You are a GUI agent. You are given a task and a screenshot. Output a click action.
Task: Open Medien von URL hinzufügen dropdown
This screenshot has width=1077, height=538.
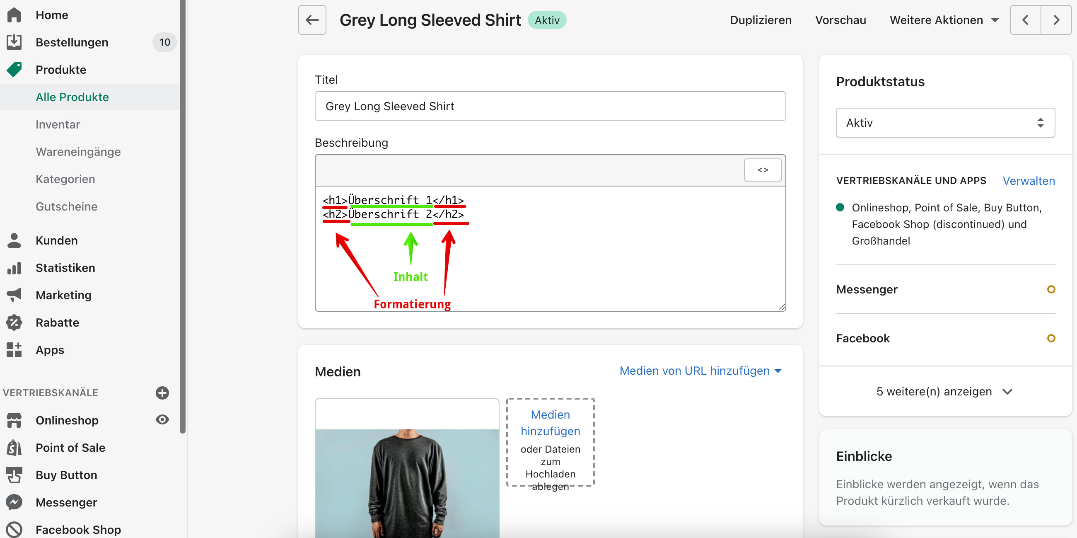pyautogui.click(x=700, y=371)
